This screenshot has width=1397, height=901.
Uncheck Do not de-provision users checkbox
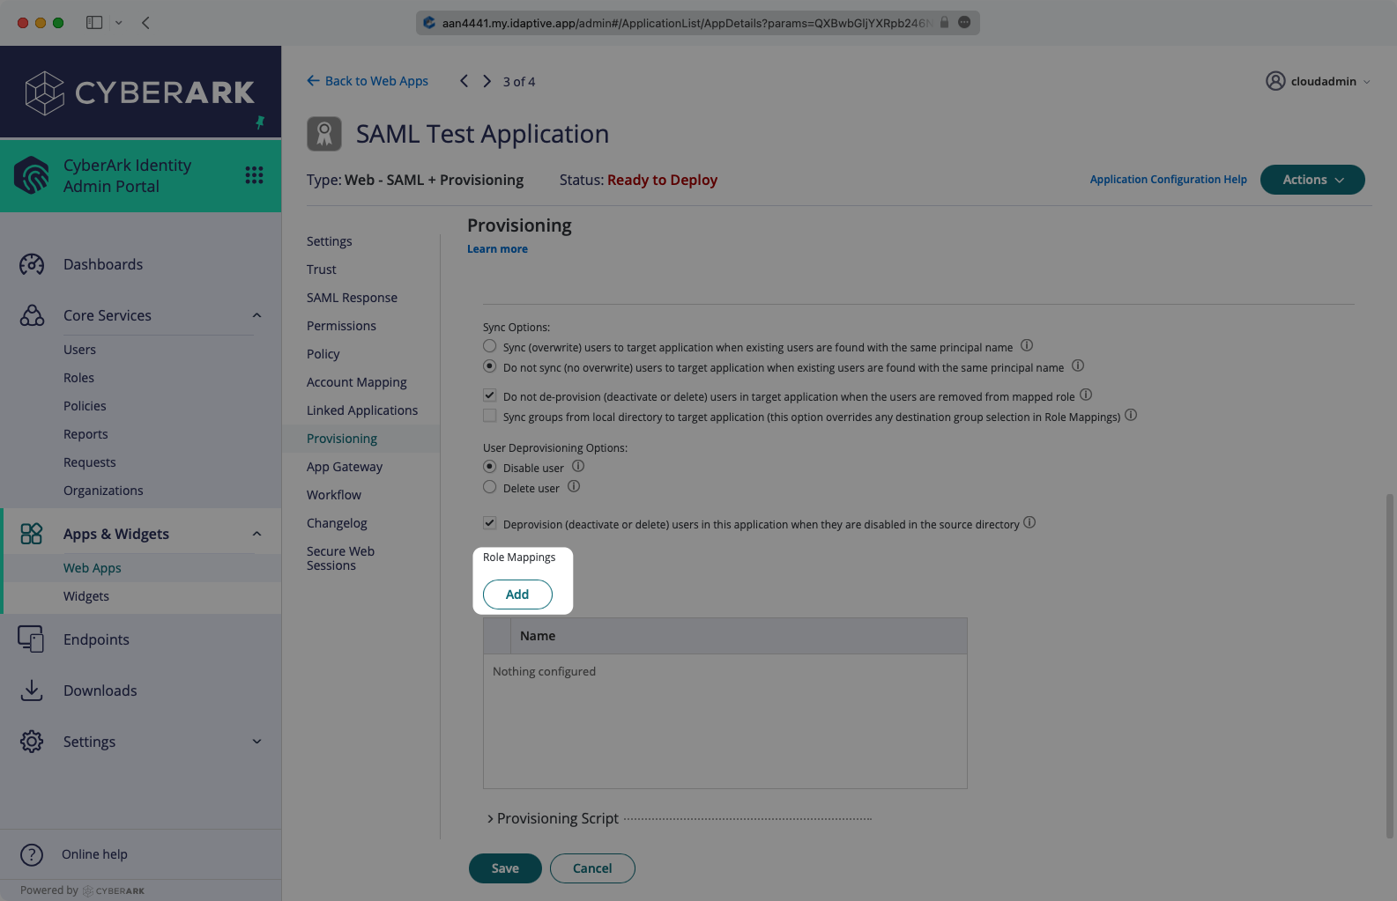click(x=490, y=395)
